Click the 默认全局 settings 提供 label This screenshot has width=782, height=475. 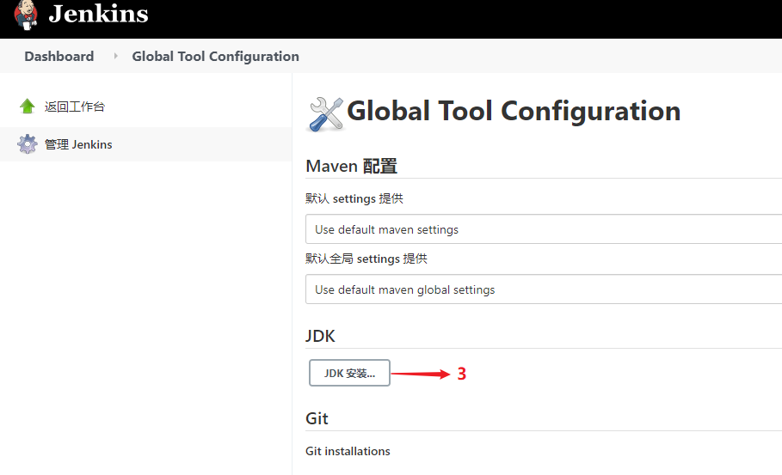[366, 259]
